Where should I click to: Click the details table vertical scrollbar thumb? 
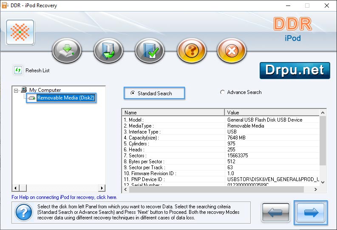pos(323,141)
